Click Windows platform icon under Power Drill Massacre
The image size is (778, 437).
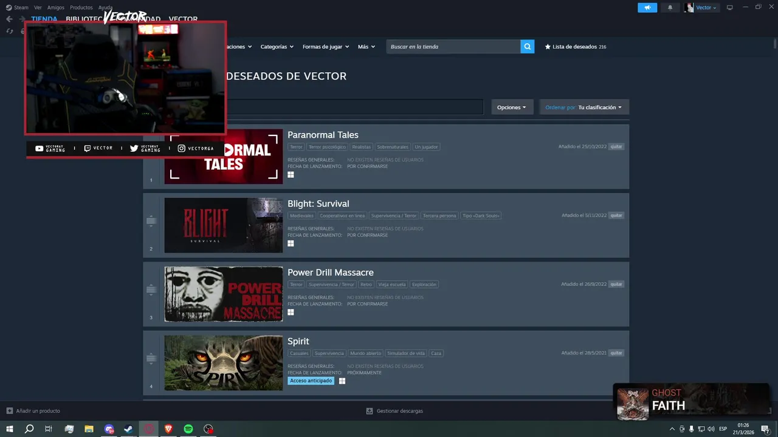[291, 312]
